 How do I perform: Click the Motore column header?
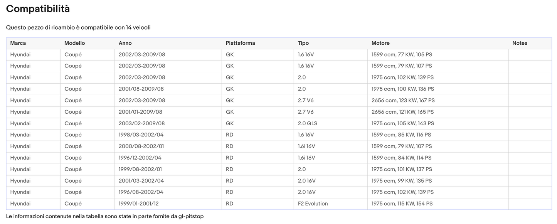pos(380,43)
